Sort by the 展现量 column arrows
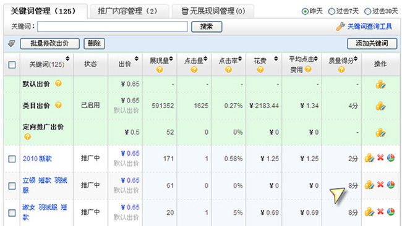Viewport: 402px width, 226px height. 171,59
